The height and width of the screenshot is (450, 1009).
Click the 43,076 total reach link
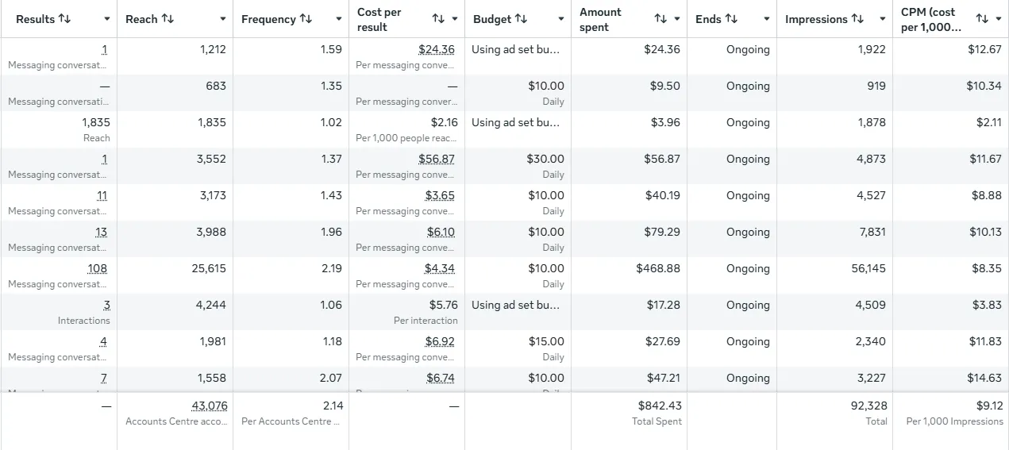click(x=210, y=406)
